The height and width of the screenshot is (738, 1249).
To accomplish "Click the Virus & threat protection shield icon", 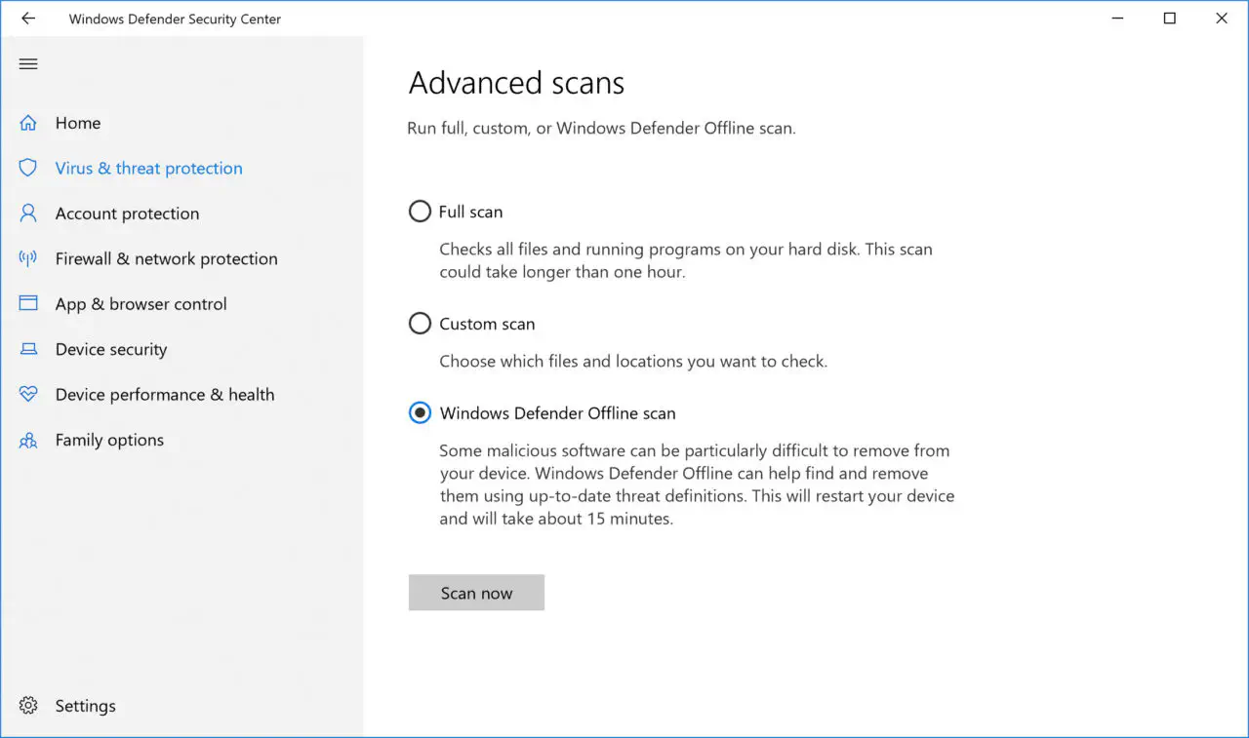I will coord(28,168).
